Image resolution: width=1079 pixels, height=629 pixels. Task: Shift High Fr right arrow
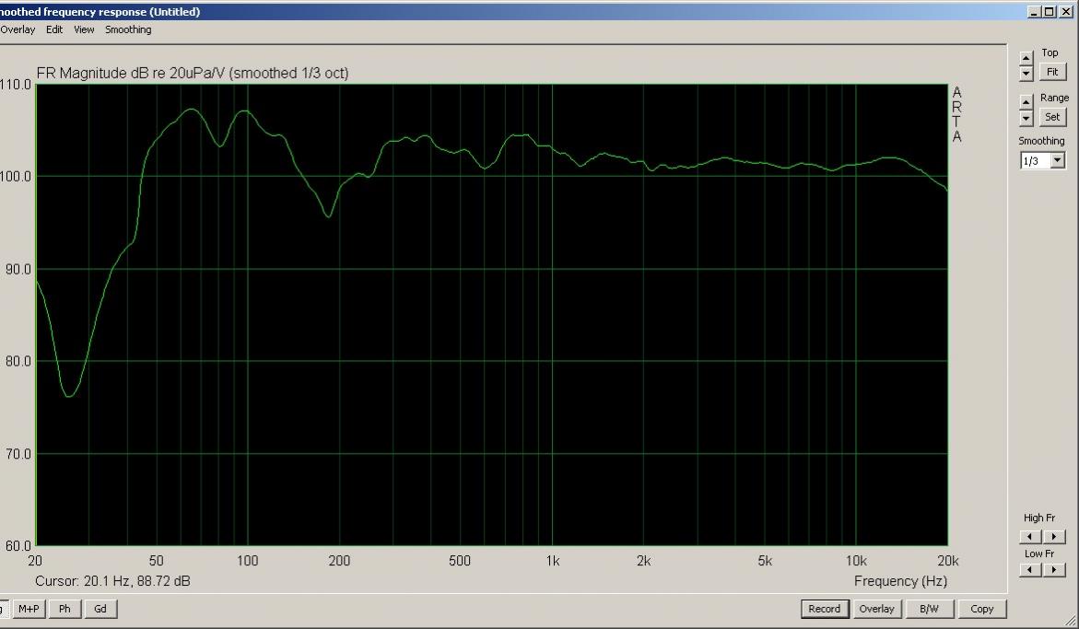click(1054, 536)
